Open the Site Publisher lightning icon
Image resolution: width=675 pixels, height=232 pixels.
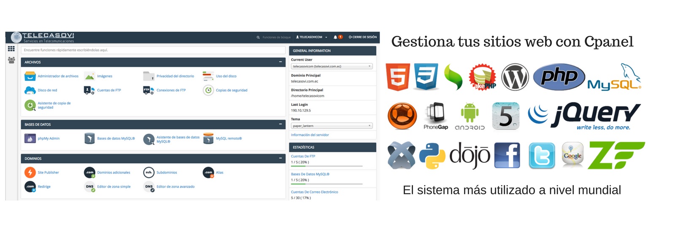coord(30,173)
